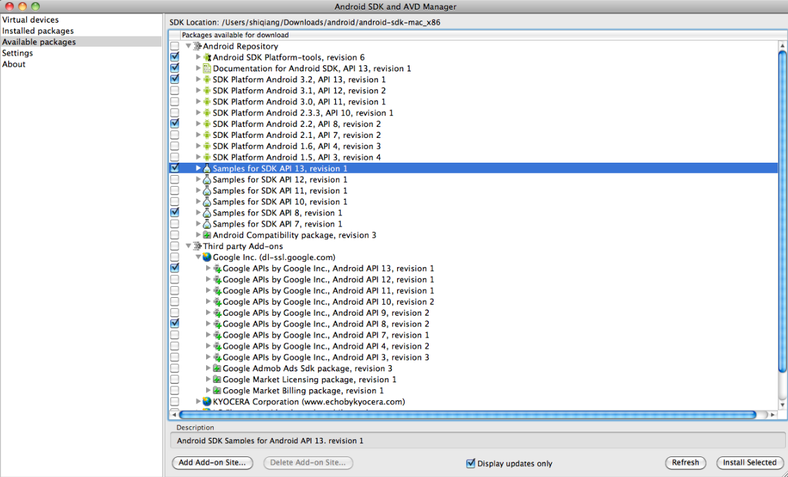This screenshot has width=788, height=477.
Task: Click the SDK Platform Android 1.6 robot icon
Action: (207, 146)
